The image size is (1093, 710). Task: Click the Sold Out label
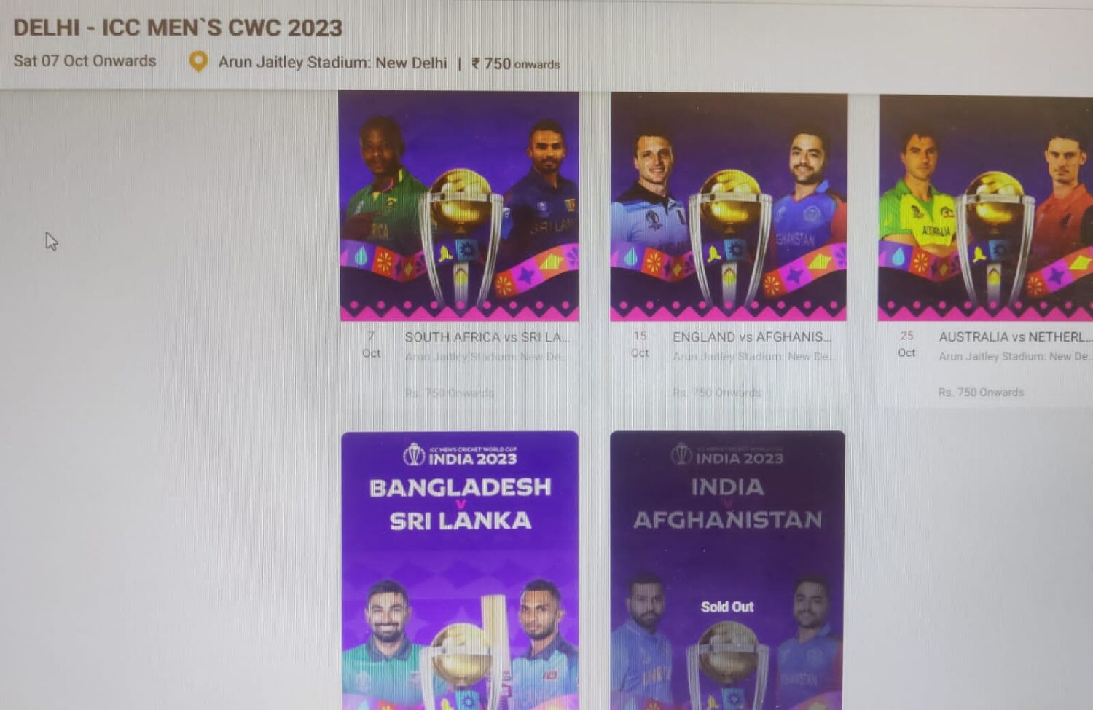727,607
